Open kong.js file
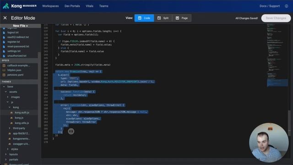 click(19, 118)
